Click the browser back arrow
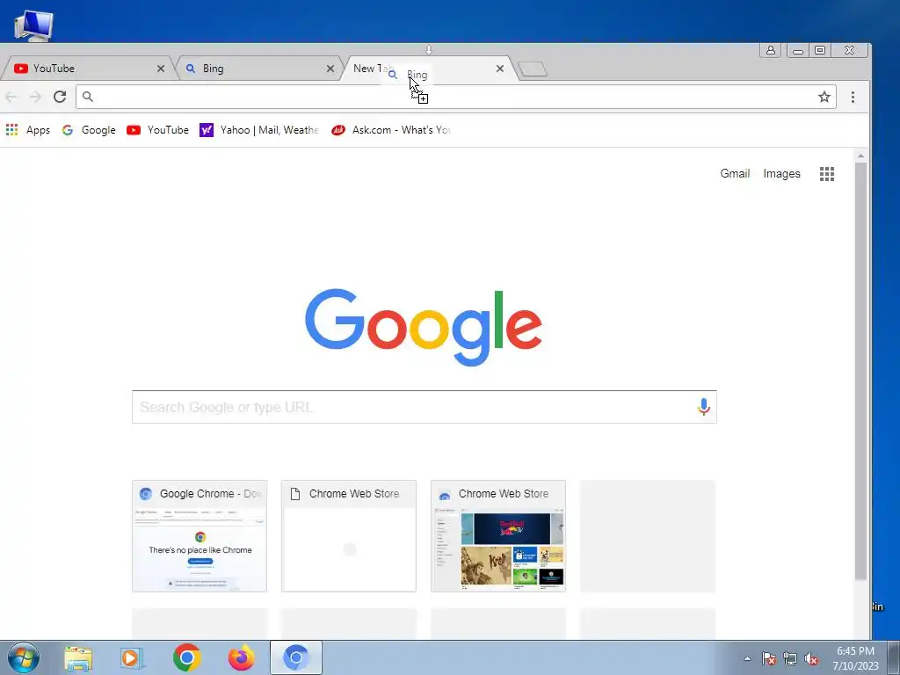 click(11, 97)
